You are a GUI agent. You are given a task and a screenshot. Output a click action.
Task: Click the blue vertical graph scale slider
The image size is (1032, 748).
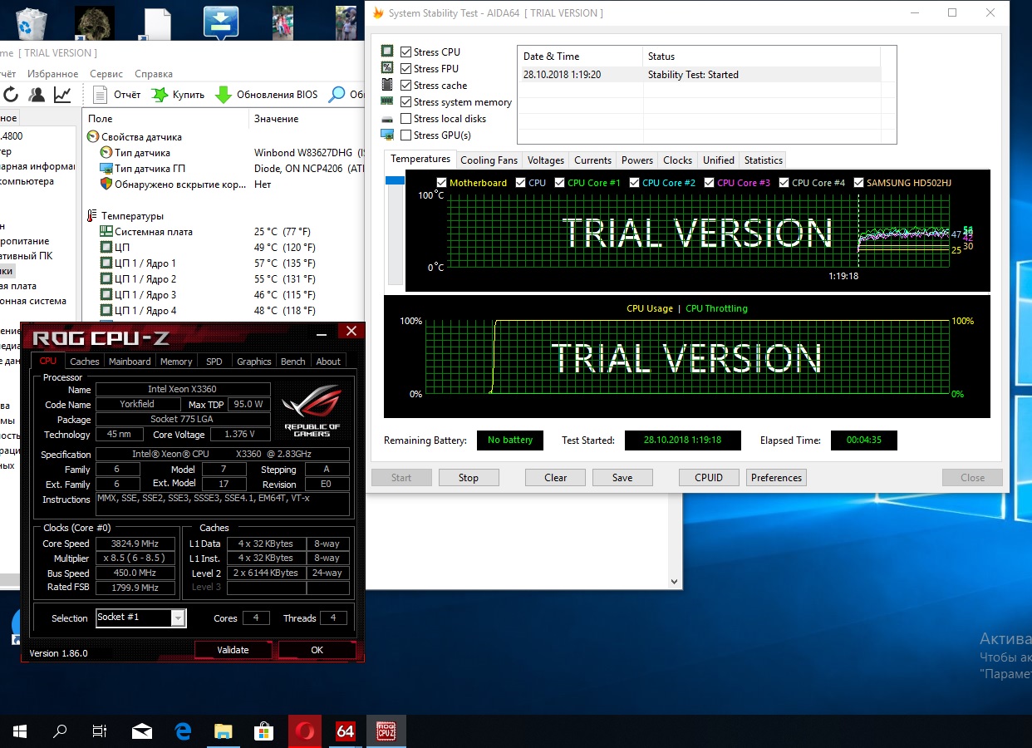[x=395, y=181]
